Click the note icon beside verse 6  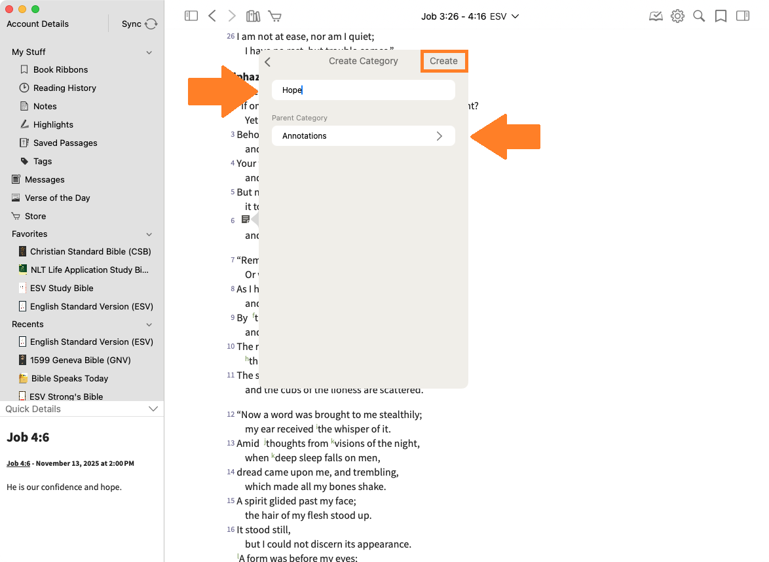[x=246, y=220]
